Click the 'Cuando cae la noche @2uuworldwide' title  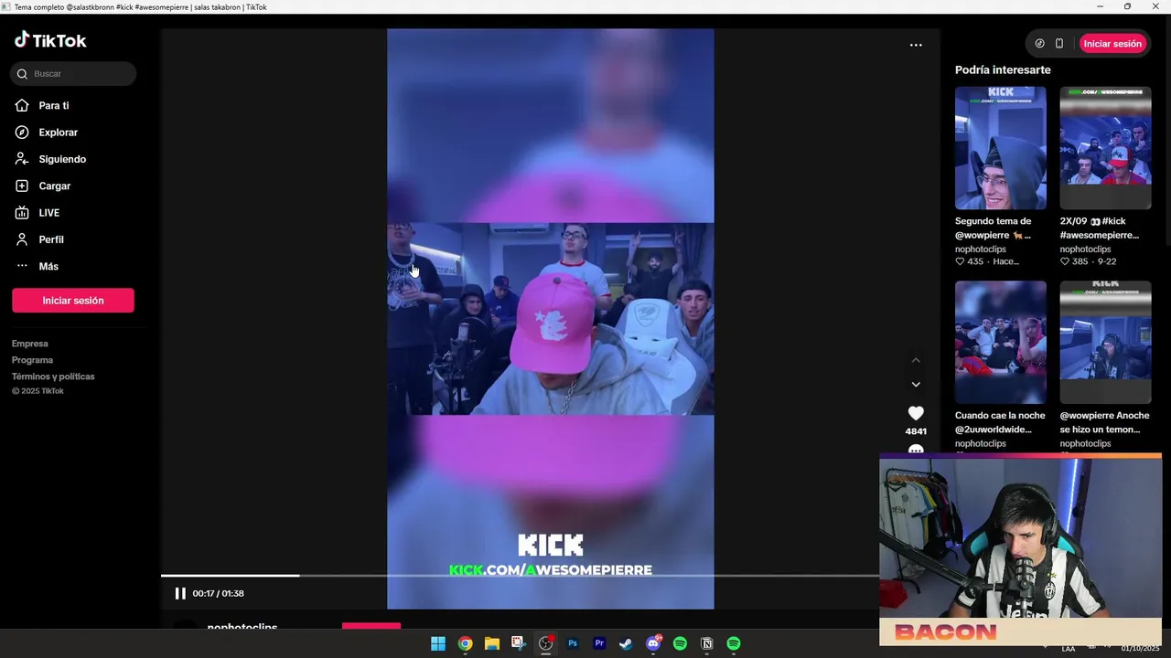tap(1000, 422)
